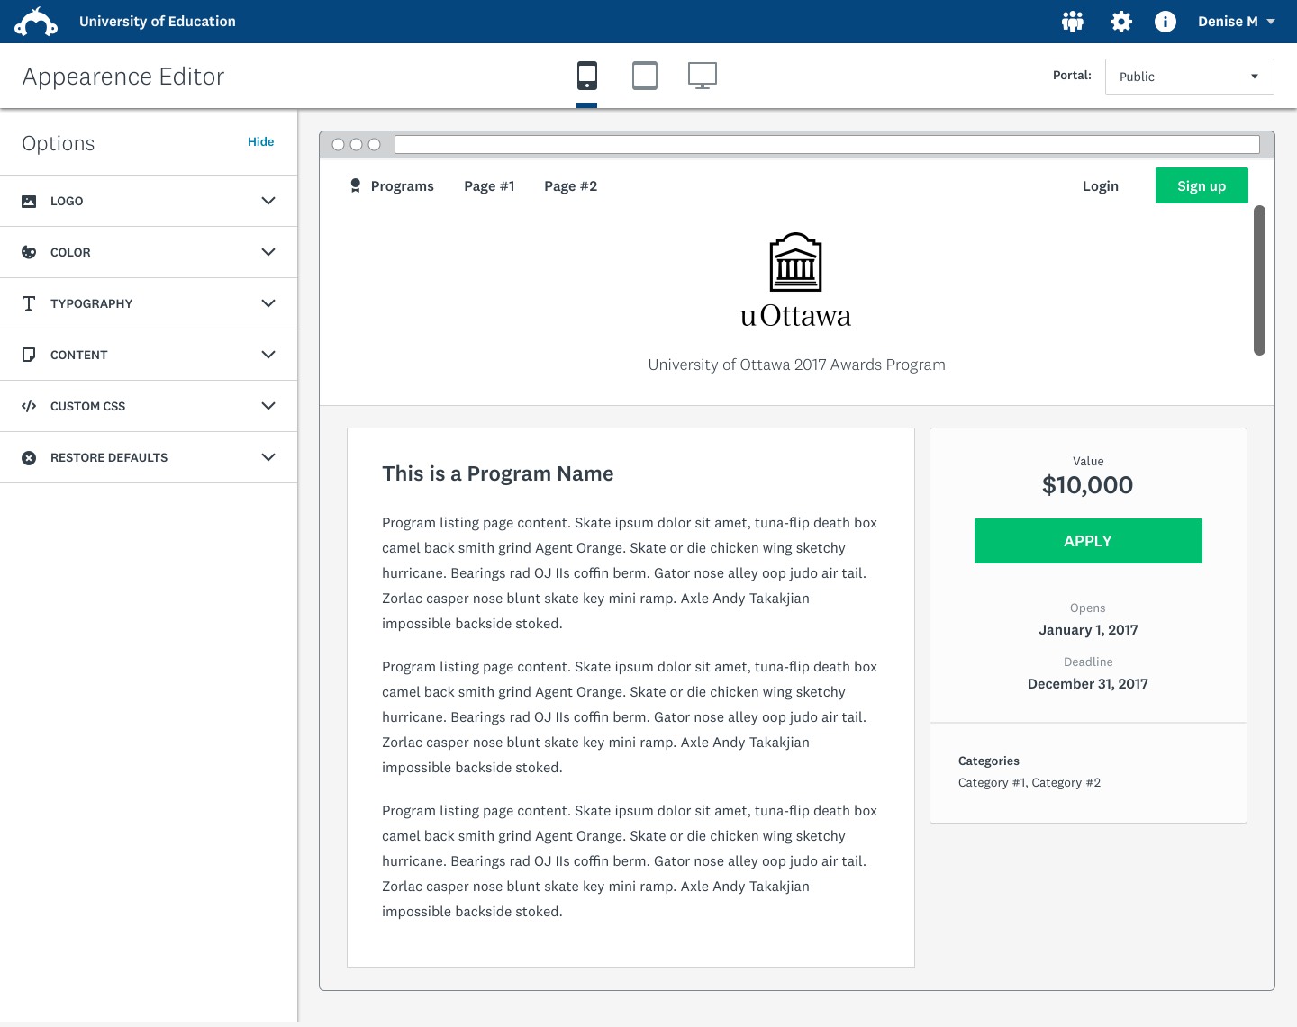Click the Programs ribbon icon
Viewport: 1297px width, 1027px height.
pos(356,185)
